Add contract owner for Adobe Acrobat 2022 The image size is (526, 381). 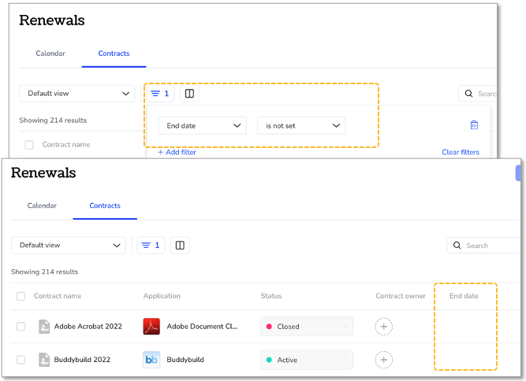[384, 327]
